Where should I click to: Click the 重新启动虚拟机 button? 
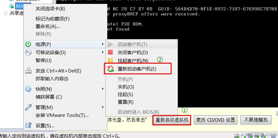[172, 120]
